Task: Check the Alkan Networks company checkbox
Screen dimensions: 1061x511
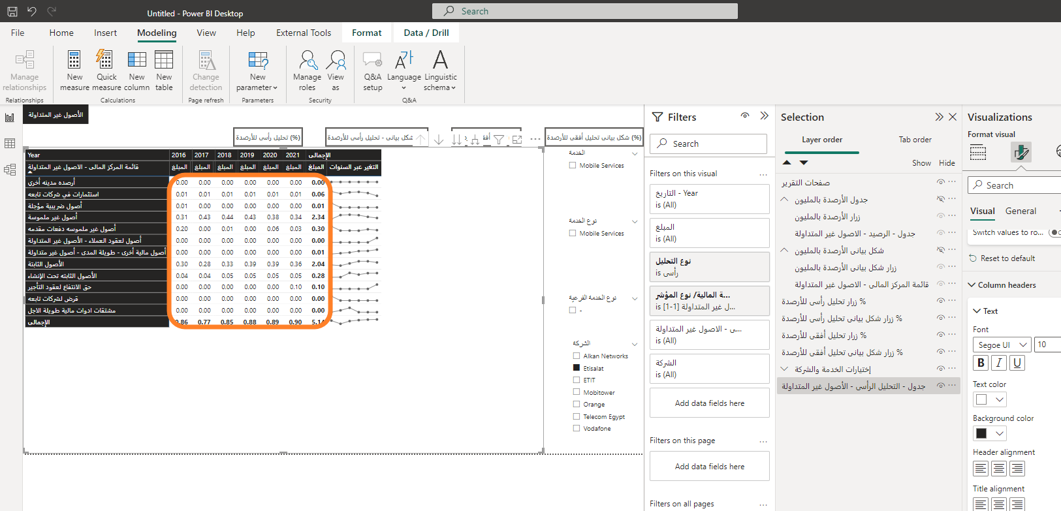Action: tap(577, 356)
